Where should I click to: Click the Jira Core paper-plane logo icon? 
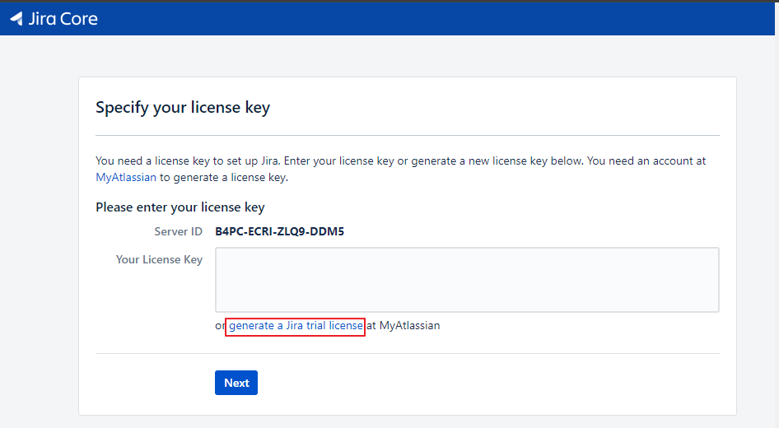16,19
